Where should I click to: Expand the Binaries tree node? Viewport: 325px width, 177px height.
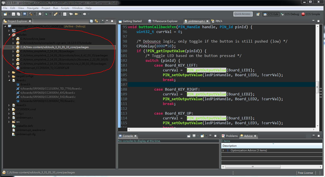pos(9,31)
